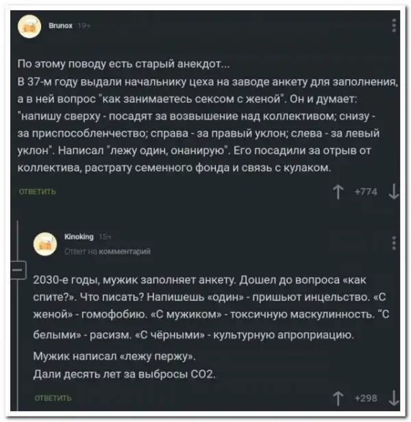The width and height of the screenshot is (411, 422).
Task: Click the +298 rating score
Action: point(366,396)
